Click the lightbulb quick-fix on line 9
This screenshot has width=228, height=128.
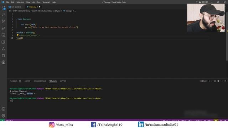17,35
